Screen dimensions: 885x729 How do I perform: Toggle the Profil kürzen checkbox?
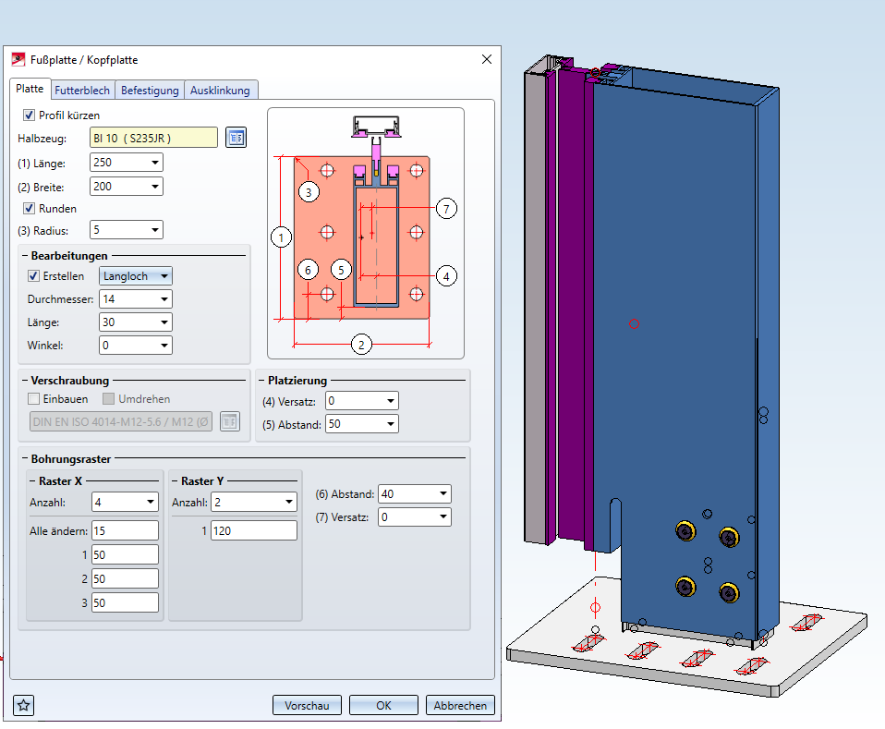tap(29, 115)
